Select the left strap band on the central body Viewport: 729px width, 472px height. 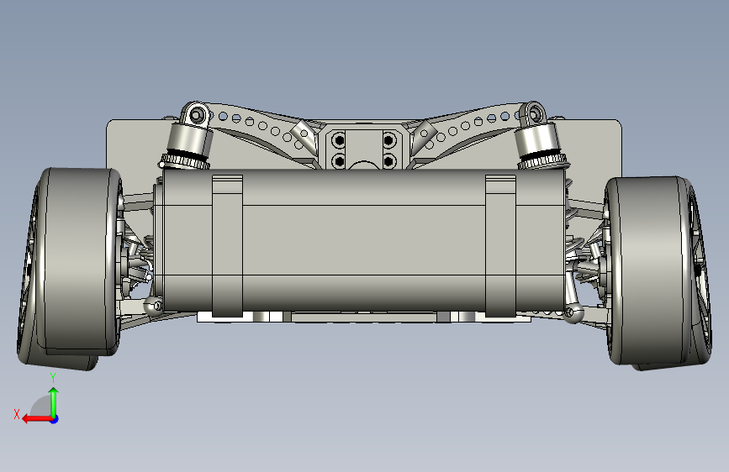point(227,246)
